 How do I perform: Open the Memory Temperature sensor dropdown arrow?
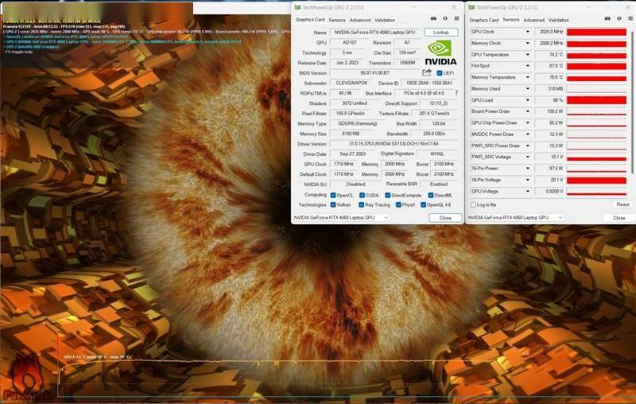coord(528,77)
